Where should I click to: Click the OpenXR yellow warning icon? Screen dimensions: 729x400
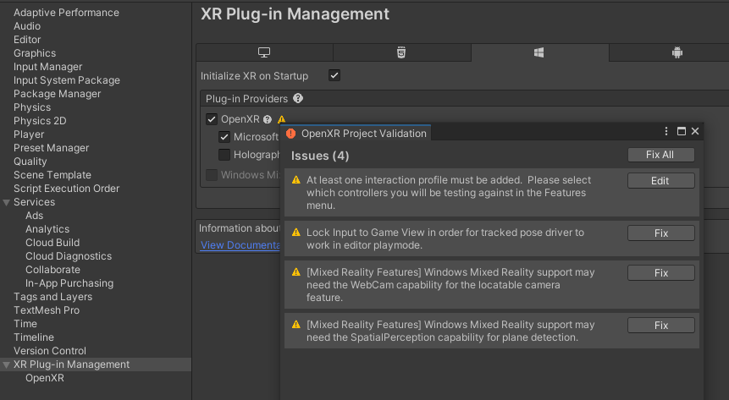point(281,119)
